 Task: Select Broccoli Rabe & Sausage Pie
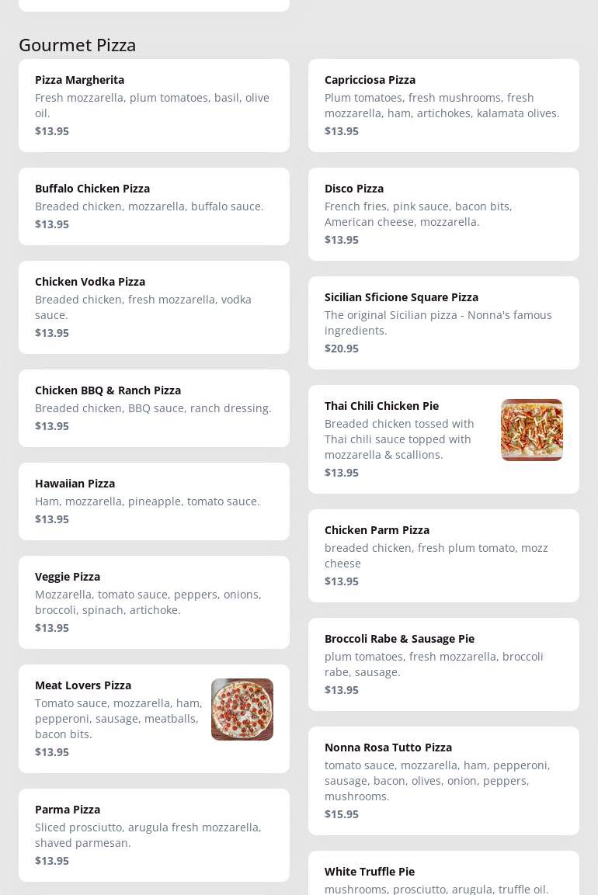(443, 664)
